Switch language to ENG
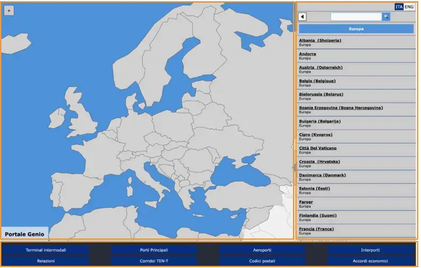This screenshot has width=421, height=268. pyautogui.click(x=409, y=7)
